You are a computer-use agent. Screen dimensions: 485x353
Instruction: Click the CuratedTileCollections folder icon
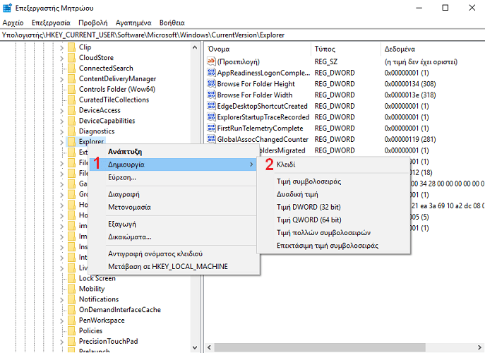coord(71,100)
